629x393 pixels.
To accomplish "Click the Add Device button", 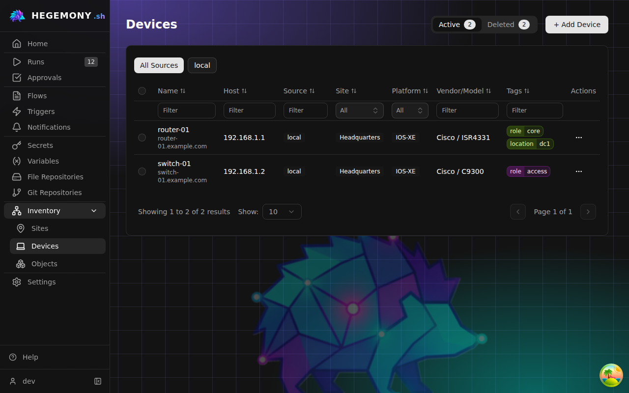I will click(x=577, y=25).
